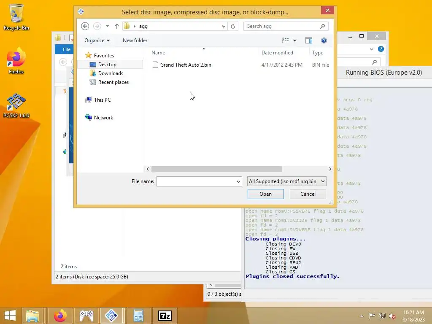This screenshot has height=324, width=432.
Task: Open 7-Zip from the taskbar
Action: [x=165, y=316]
